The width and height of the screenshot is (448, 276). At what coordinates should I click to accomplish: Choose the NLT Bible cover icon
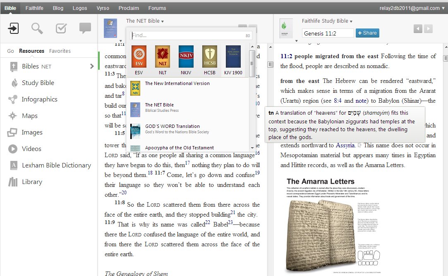(x=163, y=57)
